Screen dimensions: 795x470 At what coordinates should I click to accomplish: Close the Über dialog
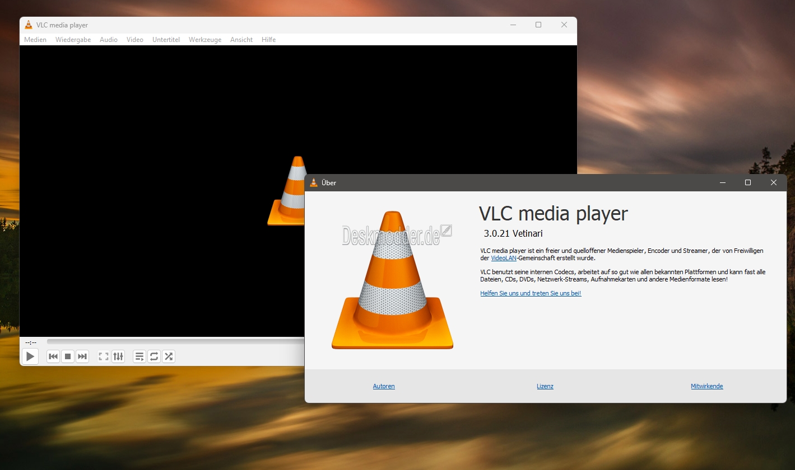774,182
